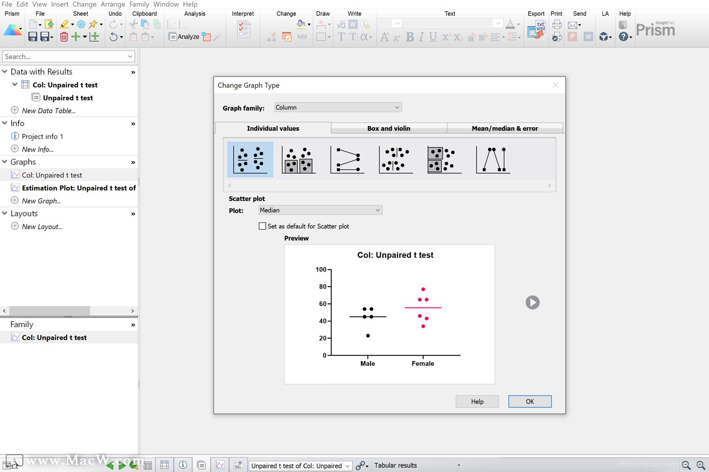Click the Interpret checklist icon
The image size is (709, 472).
pos(244,30)
